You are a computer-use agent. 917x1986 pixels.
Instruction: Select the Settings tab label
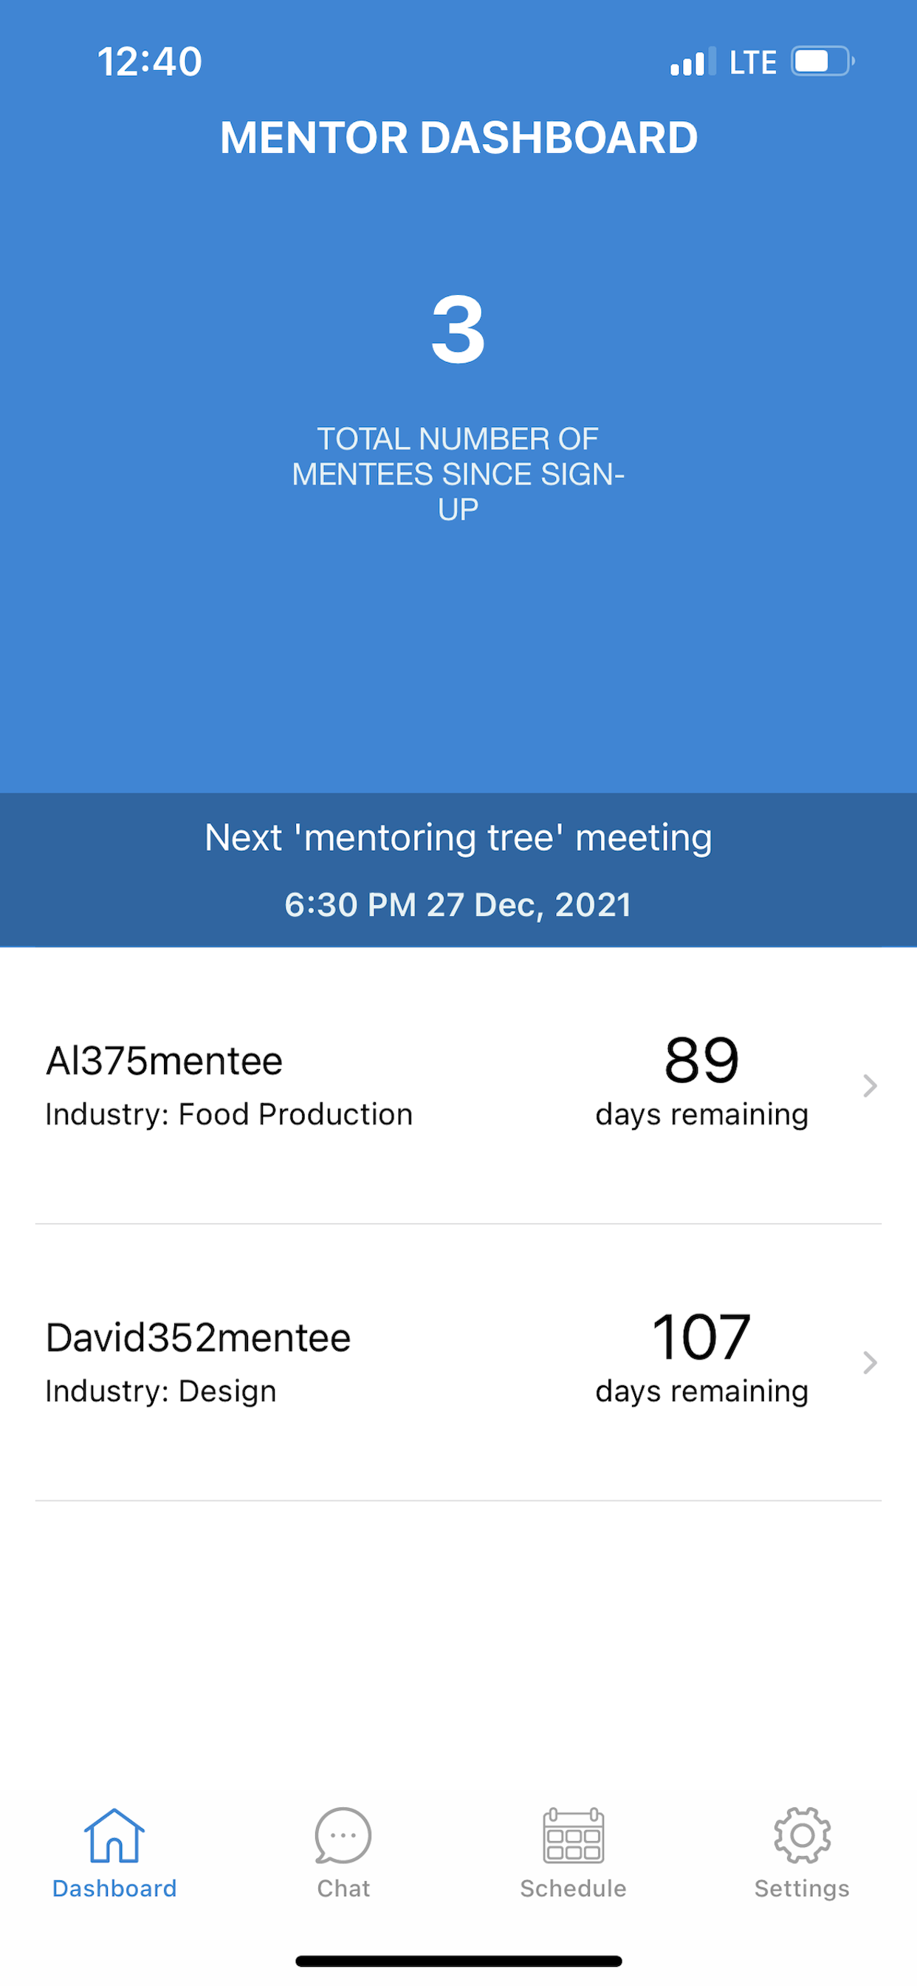click(801, 1888)
